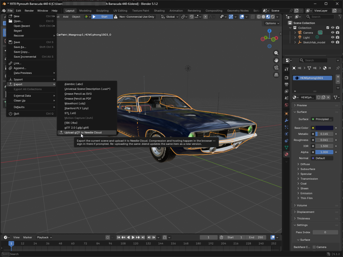Add a material slot with the plus button
The image size is (343, 257).
pyautogui.click(x=338, y=77)
